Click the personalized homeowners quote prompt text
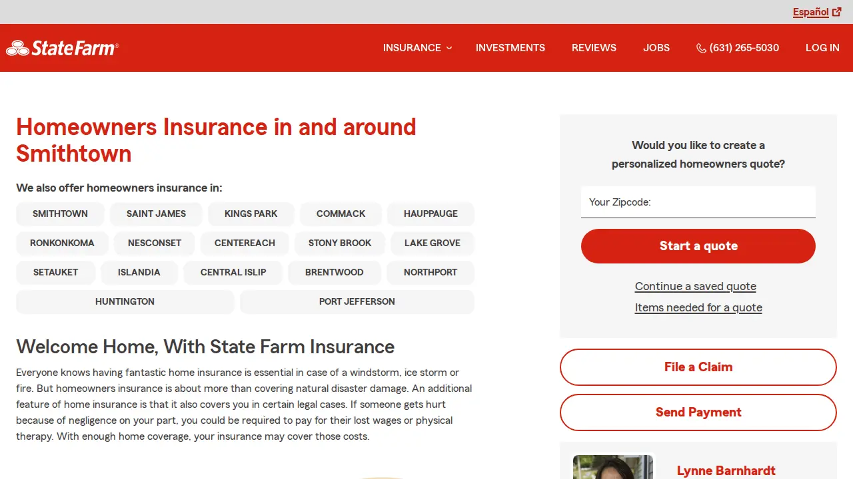This screenshot has height=479, width=853. [698, 154]
